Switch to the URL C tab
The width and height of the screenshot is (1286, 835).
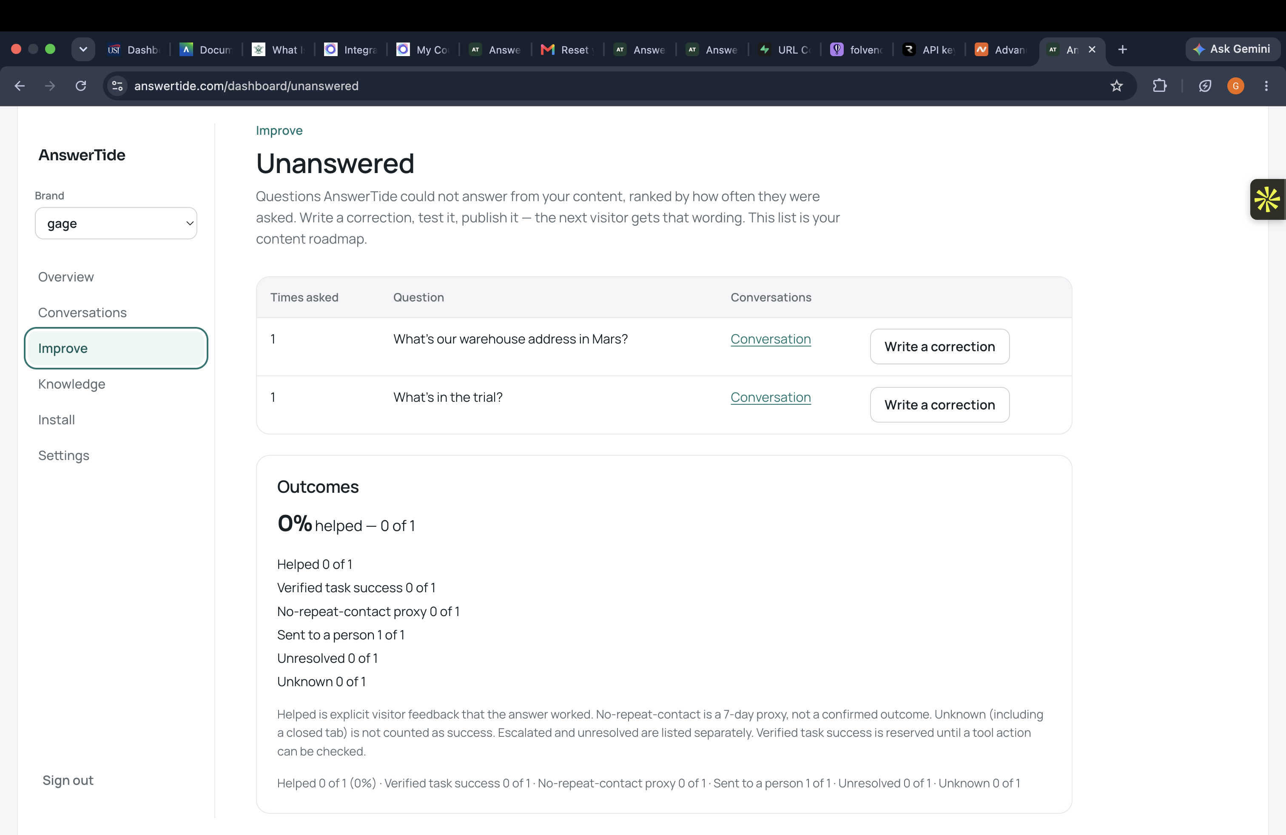(785, 50)
